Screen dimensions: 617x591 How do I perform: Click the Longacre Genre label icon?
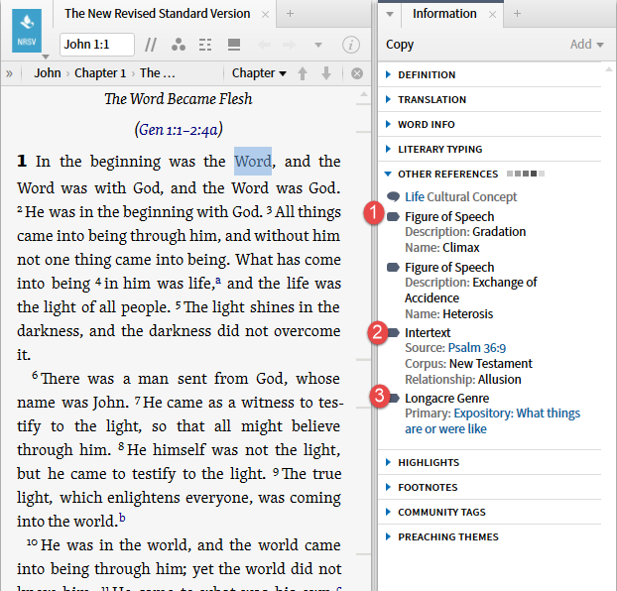[x=394, y=399]
